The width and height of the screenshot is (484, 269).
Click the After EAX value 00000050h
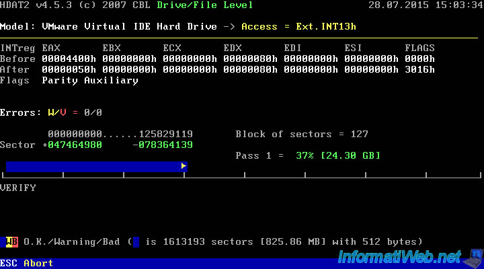coord(69,69)
